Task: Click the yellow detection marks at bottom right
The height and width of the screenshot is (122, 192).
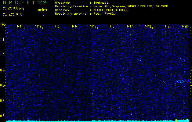Action: coord(181,120)
